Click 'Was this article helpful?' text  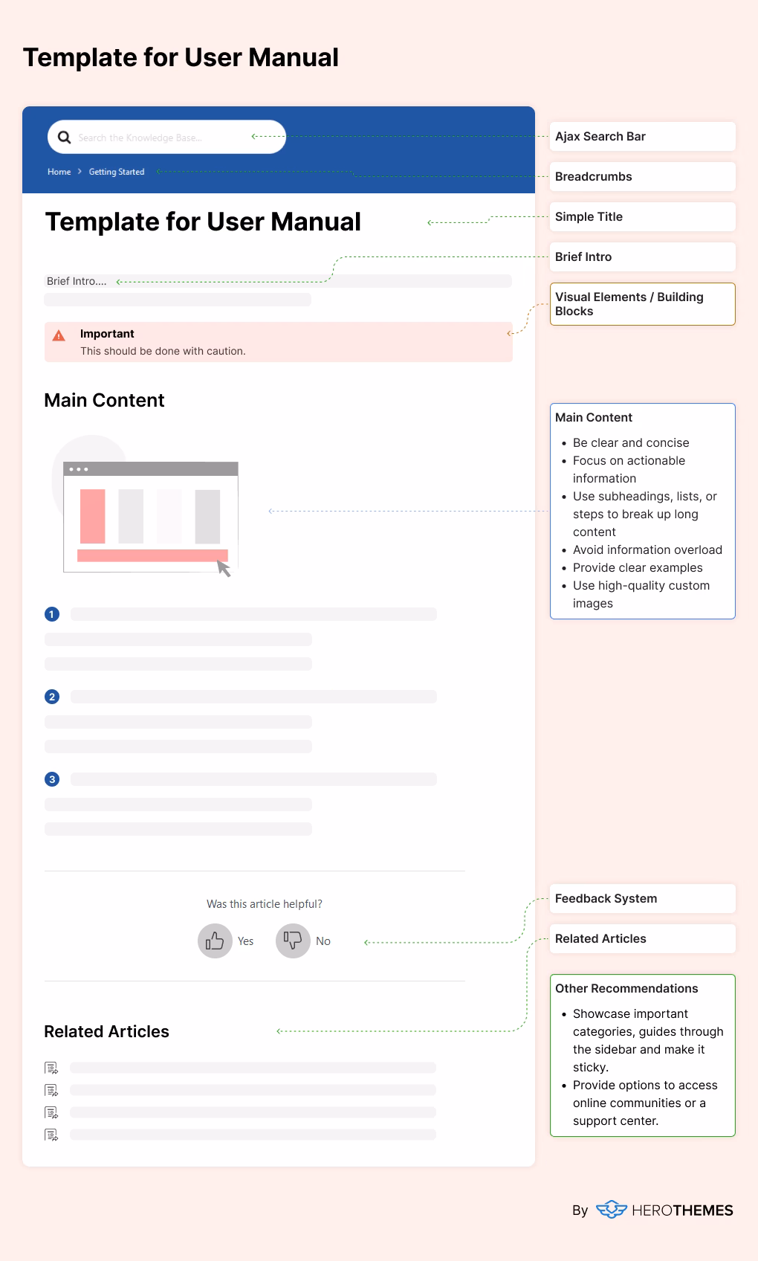click(265, 904)
